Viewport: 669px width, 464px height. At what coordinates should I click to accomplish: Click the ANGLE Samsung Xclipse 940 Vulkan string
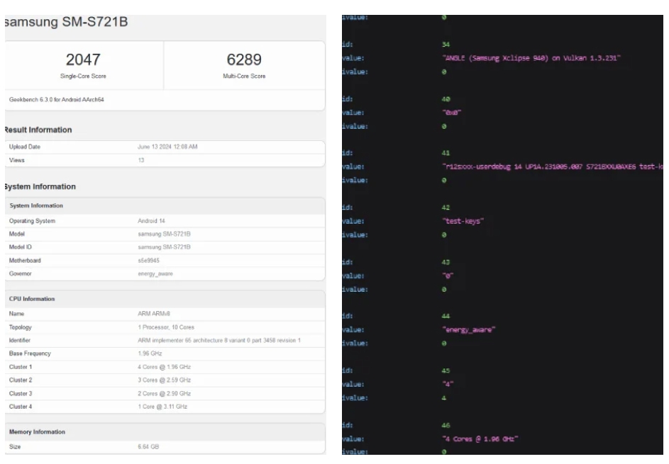(x=531, y=58)
